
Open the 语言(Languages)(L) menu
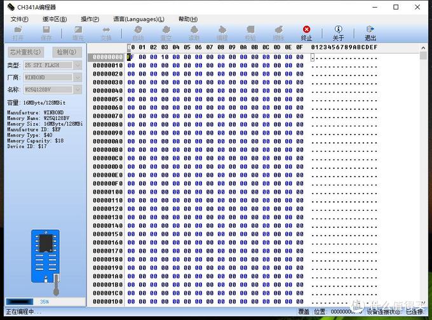[x=138, y=19]
